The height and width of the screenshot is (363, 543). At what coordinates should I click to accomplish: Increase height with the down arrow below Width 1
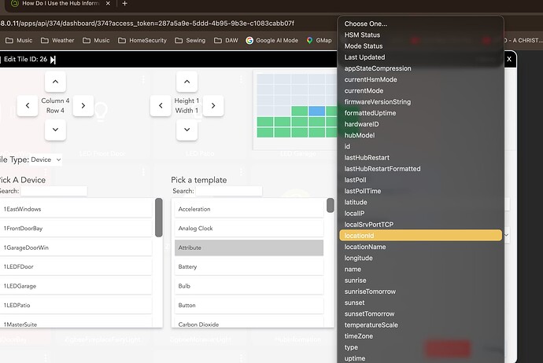click(x=187, y=130)
